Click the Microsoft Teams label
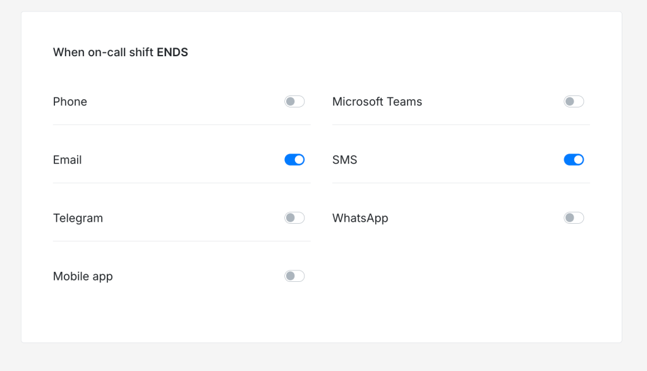647x371 pixels. (x=377, y=102)
